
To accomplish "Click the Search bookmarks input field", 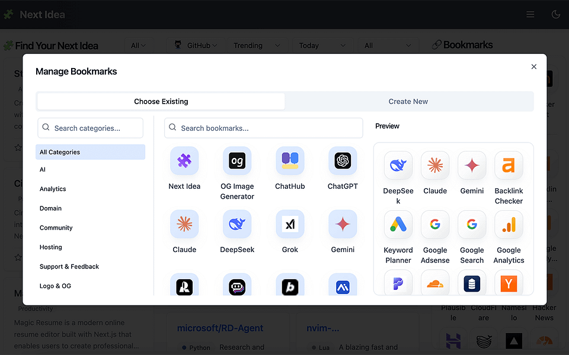I will coord(263,128).
